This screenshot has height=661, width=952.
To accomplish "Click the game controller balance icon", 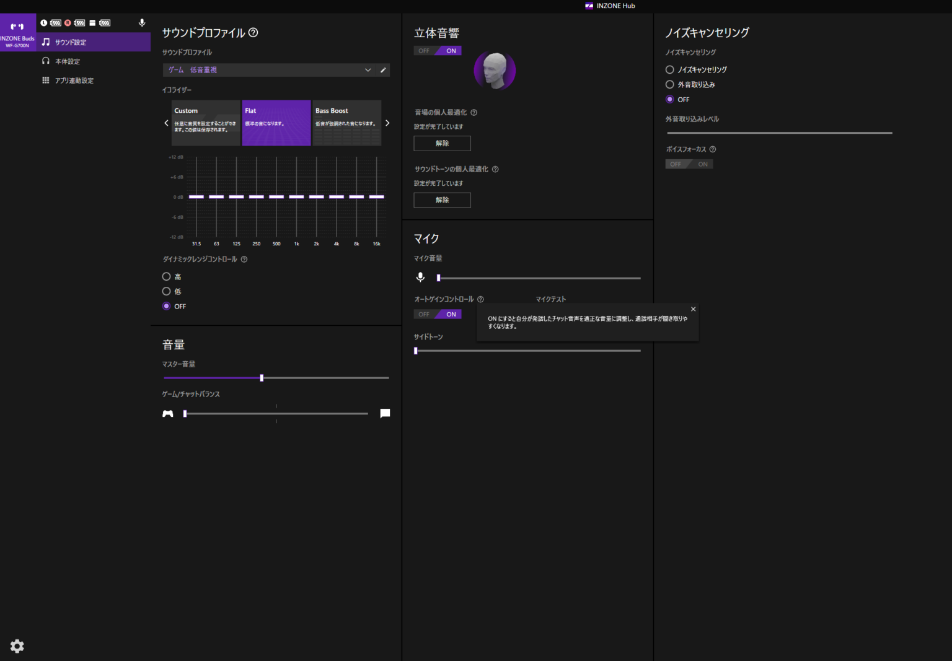I will (168, 414).
